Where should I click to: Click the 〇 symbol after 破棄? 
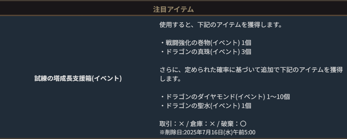coord(243,124)
